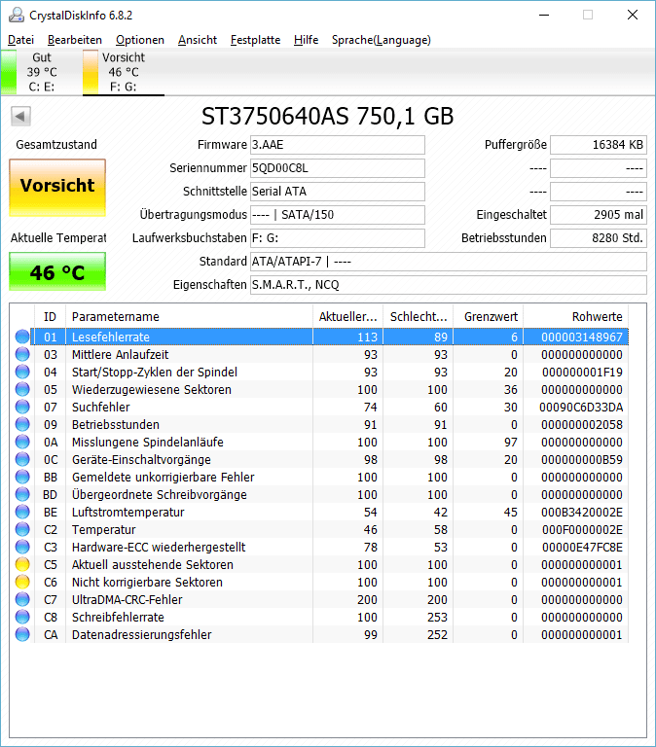
Task: Click the status orb for Suchfehler
Action: 22,407
